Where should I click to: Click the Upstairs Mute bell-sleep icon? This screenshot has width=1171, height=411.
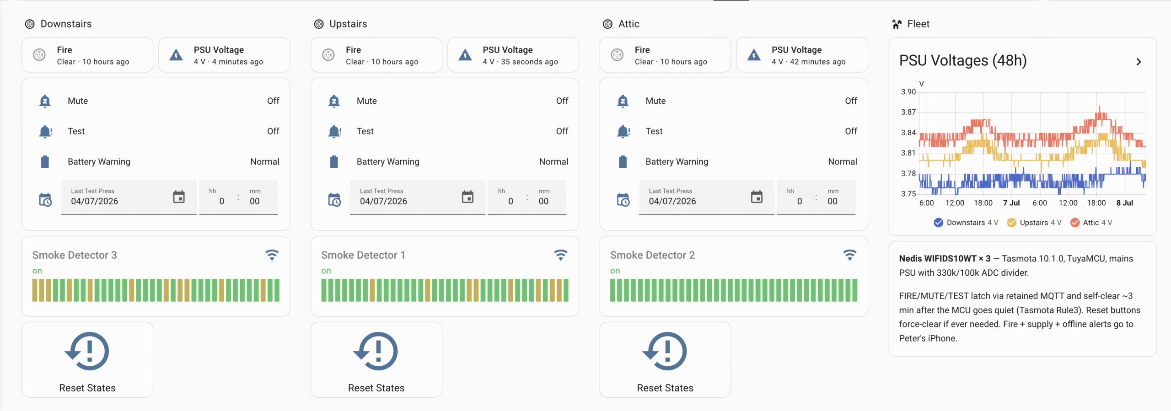click(x=334, y=101)
